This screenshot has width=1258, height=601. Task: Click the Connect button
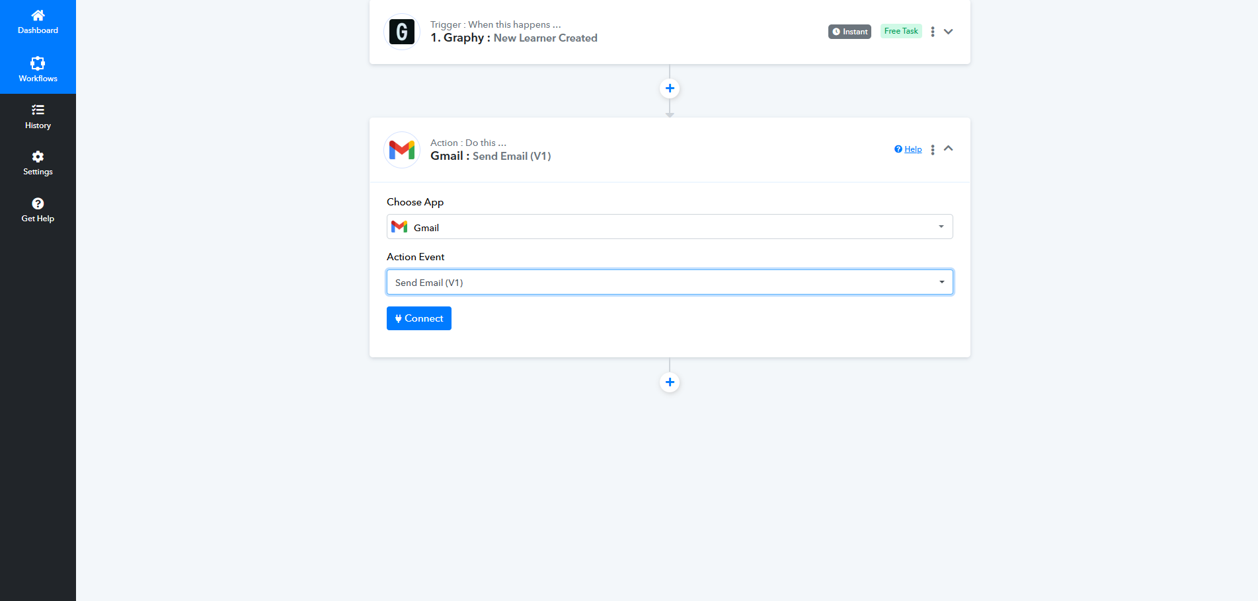(x=418, y=318)
